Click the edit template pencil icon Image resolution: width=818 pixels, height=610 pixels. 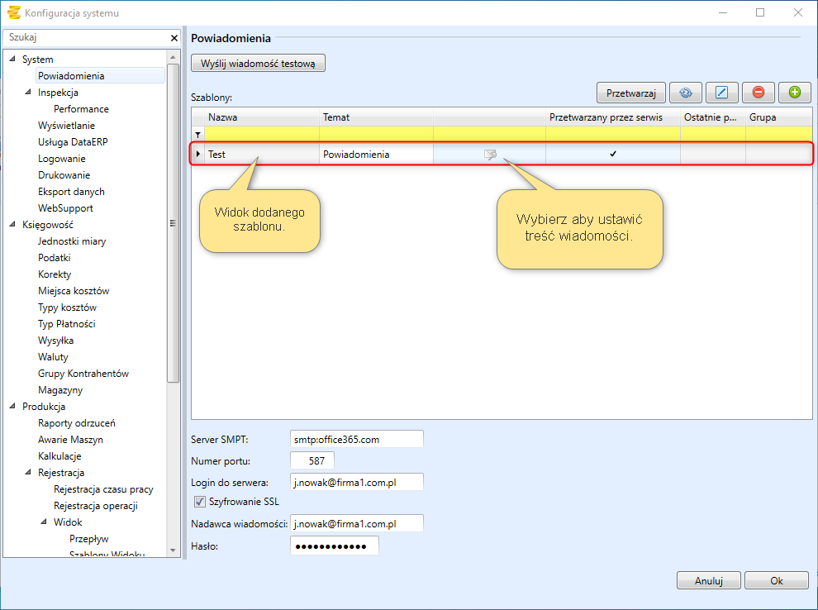point(721,93)
